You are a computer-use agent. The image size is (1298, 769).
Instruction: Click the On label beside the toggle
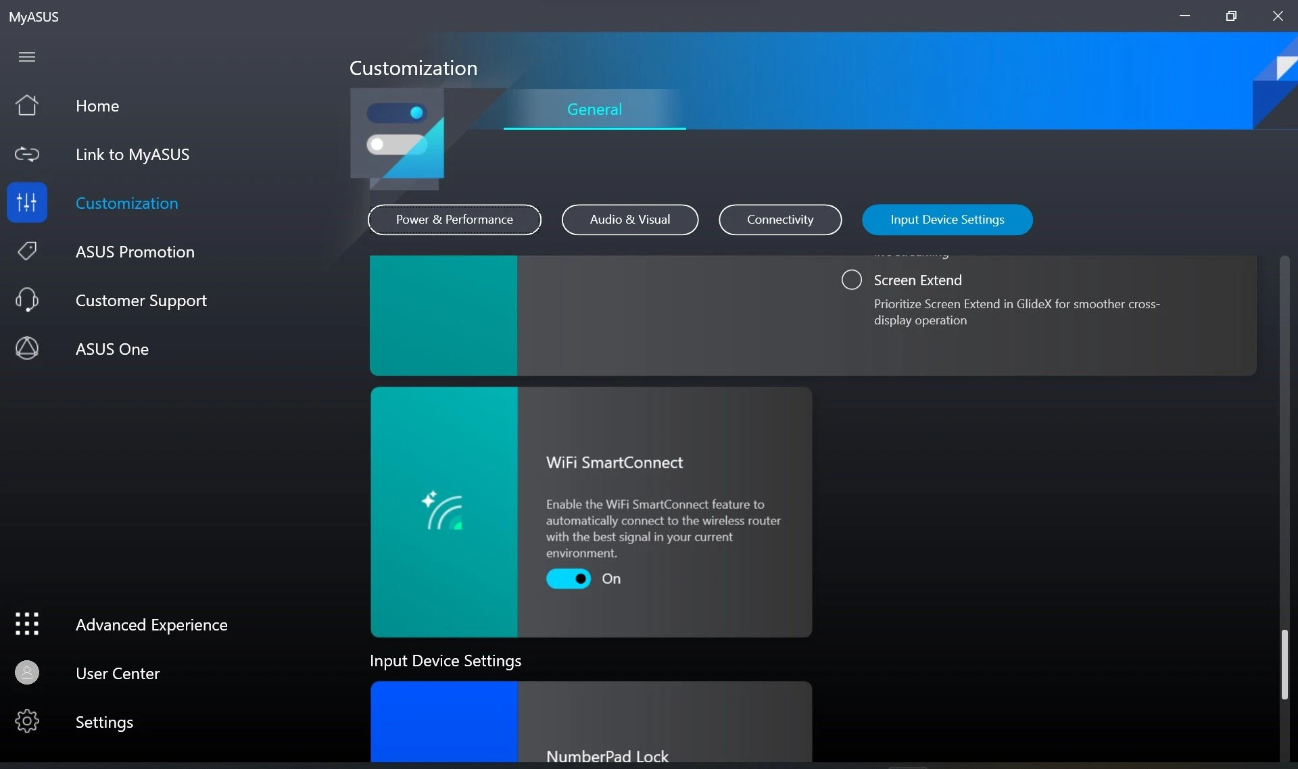(x=611, y=579)
